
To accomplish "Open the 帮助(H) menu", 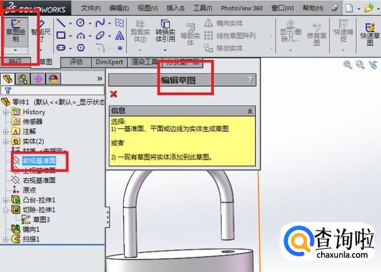I will pos(313,8).
